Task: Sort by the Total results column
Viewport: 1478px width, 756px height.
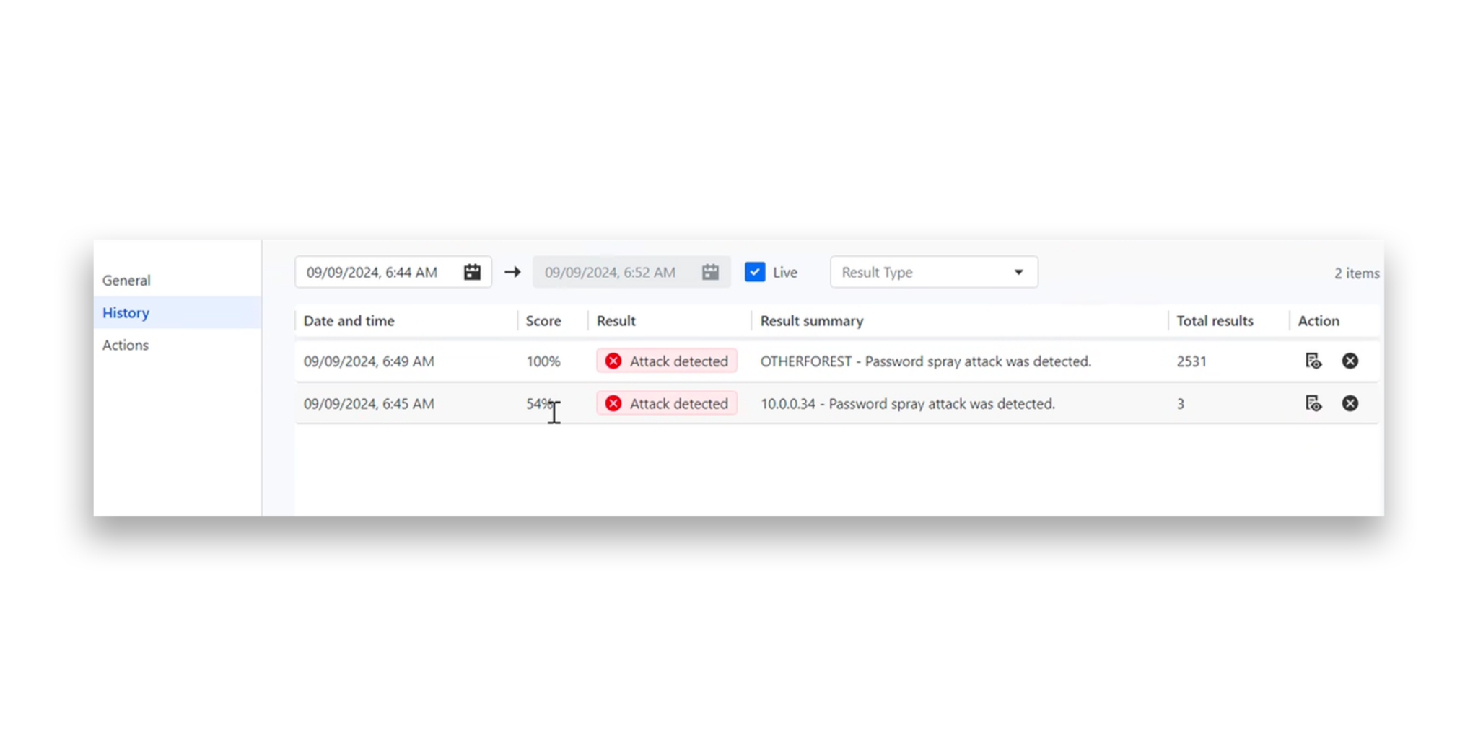Action: (x=1214, y=321)
